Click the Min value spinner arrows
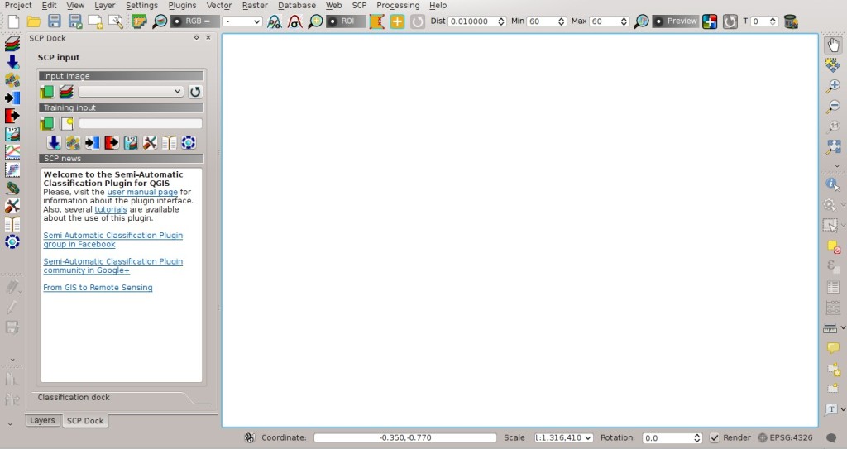The image size is (847, 449). coord(562,21)
